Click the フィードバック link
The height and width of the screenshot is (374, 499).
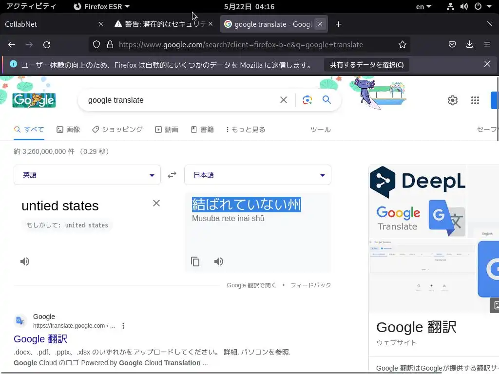point(310,285)
